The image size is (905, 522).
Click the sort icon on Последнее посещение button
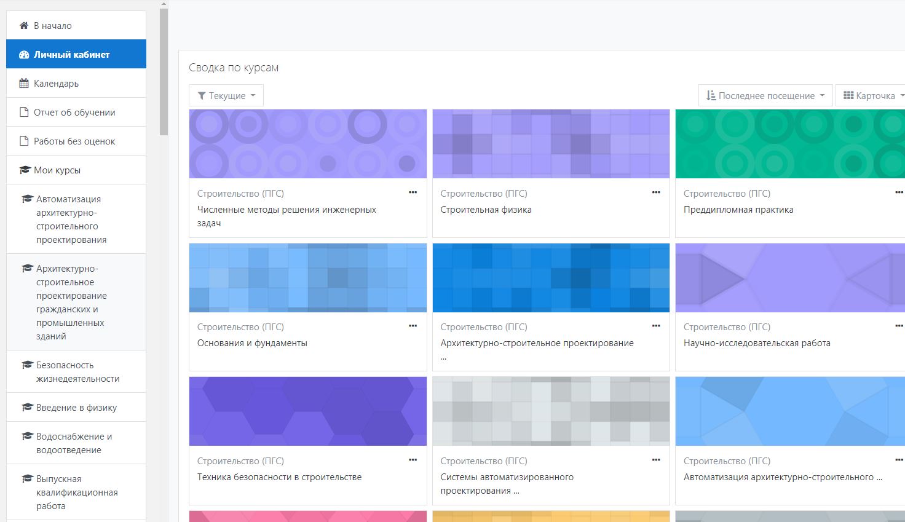coord(711,96)
